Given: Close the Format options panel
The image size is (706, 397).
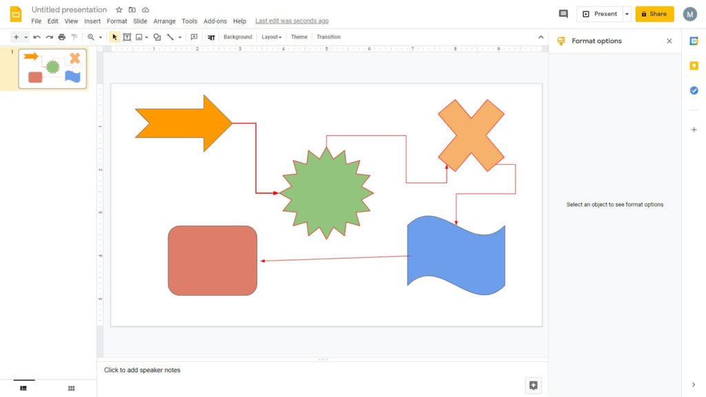Looking at the screenshot, I should point(669,41).
